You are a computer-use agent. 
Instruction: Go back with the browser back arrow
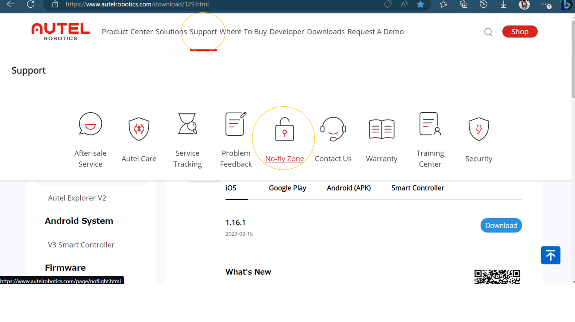pyautogui.click(x=11, y=4)
